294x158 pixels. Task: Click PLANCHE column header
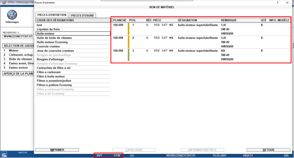tap(120, 20)
